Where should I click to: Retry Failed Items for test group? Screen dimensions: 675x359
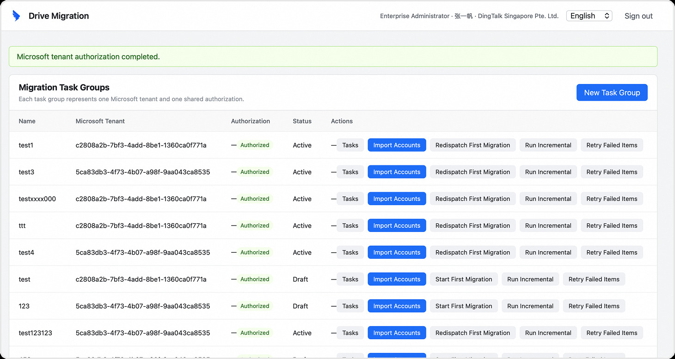tap(594, 279)
